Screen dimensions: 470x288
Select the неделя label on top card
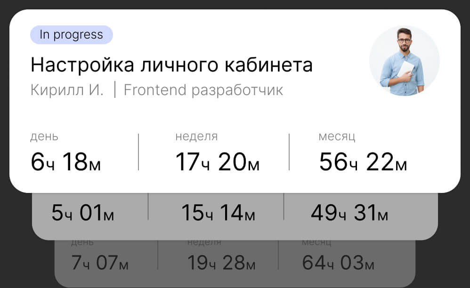(197, 136)
